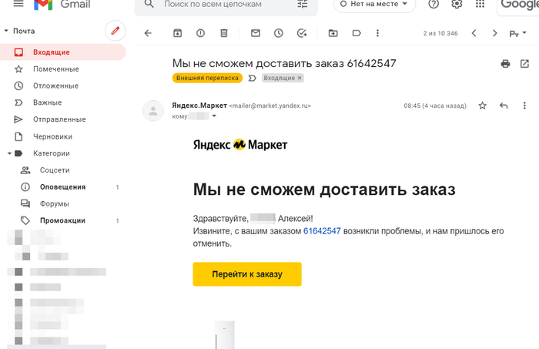The height and width of the screenshot is (349, 539).
Task: Click the 2 из 10 346 counter
Action: click(x=440, y=33)
